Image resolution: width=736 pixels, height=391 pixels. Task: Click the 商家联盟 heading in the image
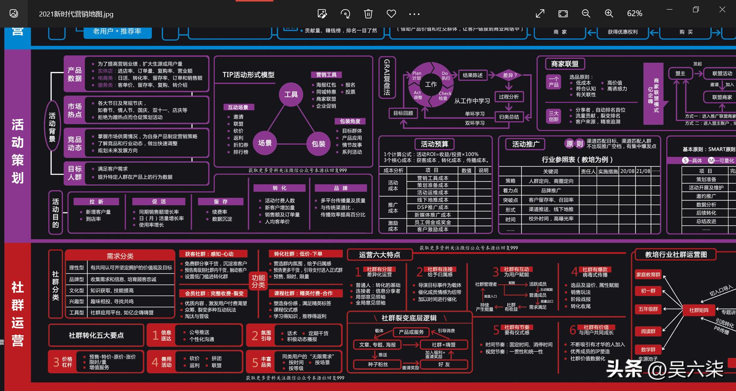pos(565,64)
